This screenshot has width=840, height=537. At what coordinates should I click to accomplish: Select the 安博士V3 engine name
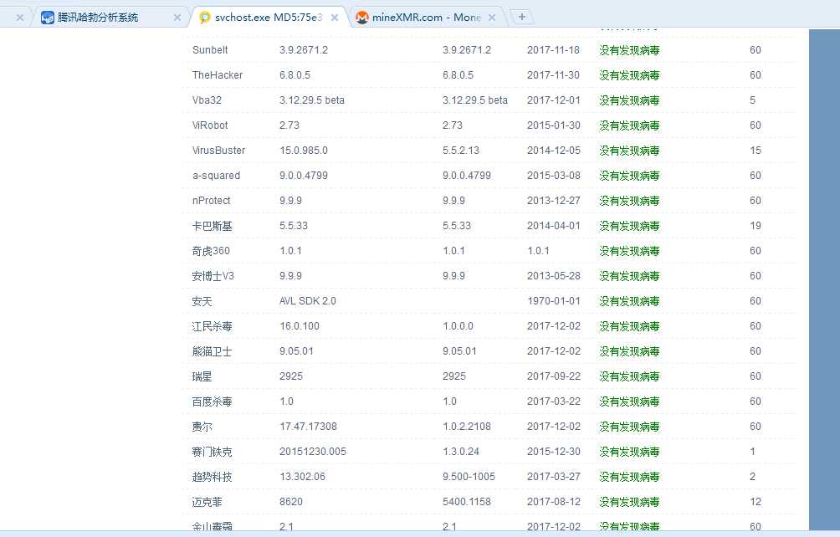pos(213,276)
